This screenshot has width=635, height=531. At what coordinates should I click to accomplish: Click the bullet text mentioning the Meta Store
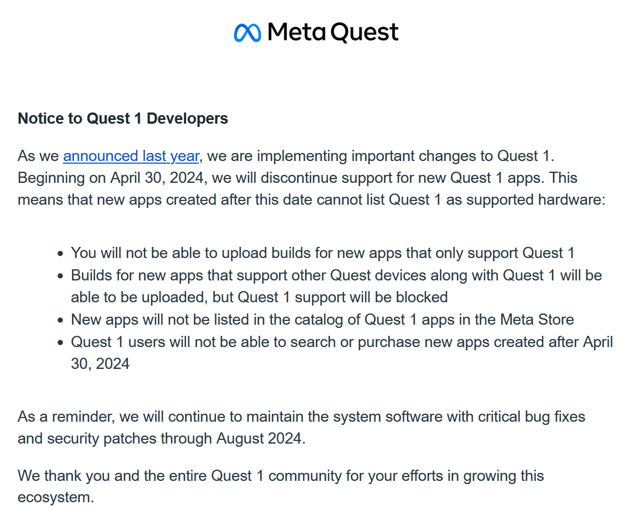click(323, 320)
